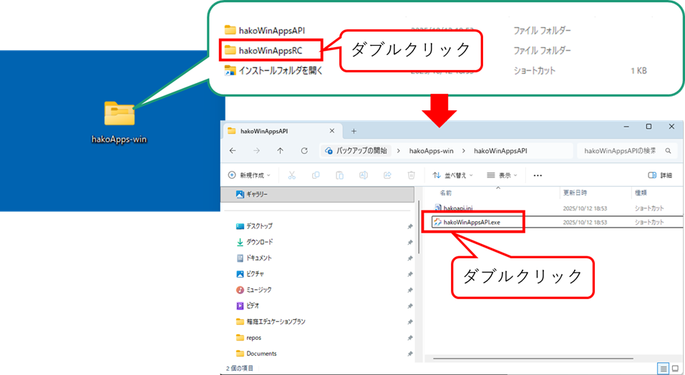The height and width of the screenshot is (375, 685).
Task: Expand the chevron after hakoApps-win in the address bar
Action: pyautogui.click(x=464, y=150)
